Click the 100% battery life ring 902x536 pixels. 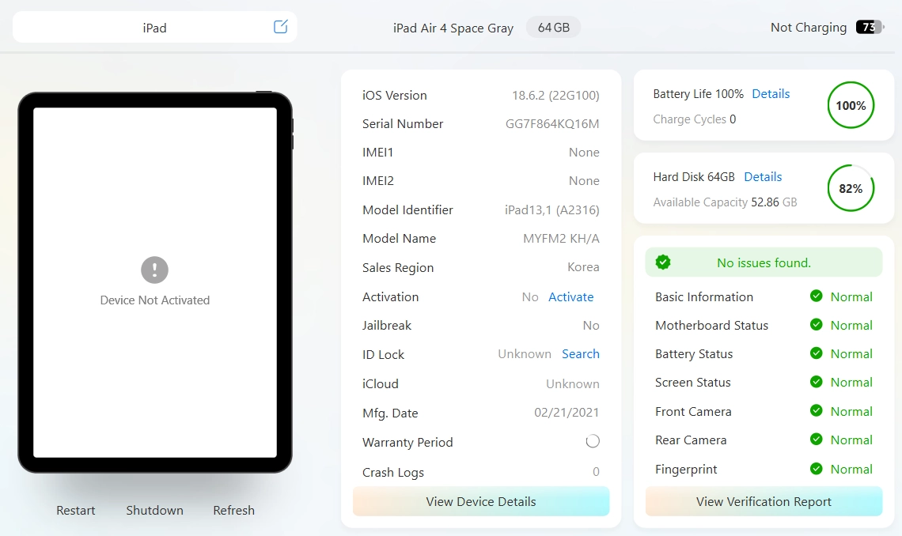(x=851, y=105)
